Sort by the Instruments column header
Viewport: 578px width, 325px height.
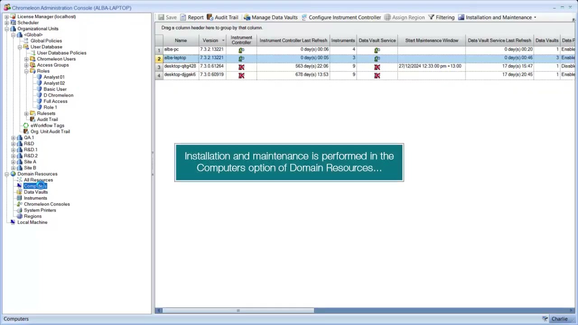pyautogui.click(x=343, y=41)
